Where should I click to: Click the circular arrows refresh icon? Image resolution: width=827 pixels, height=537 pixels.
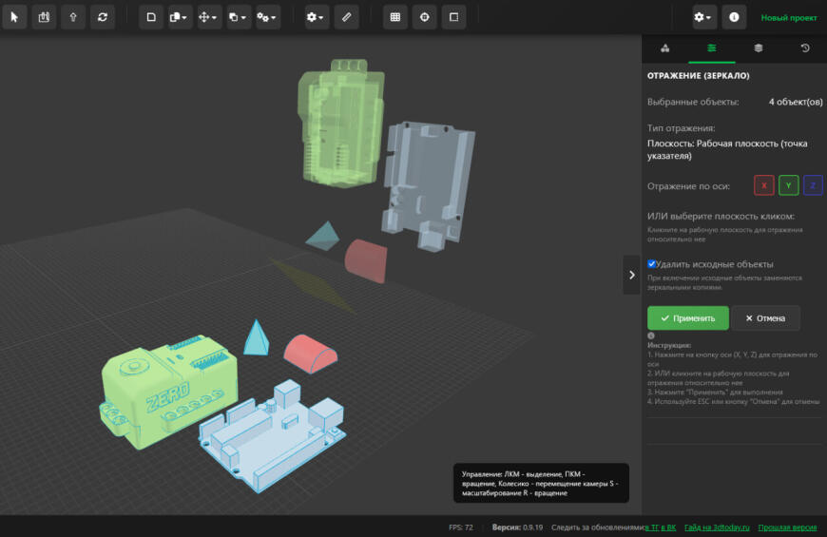103,17
